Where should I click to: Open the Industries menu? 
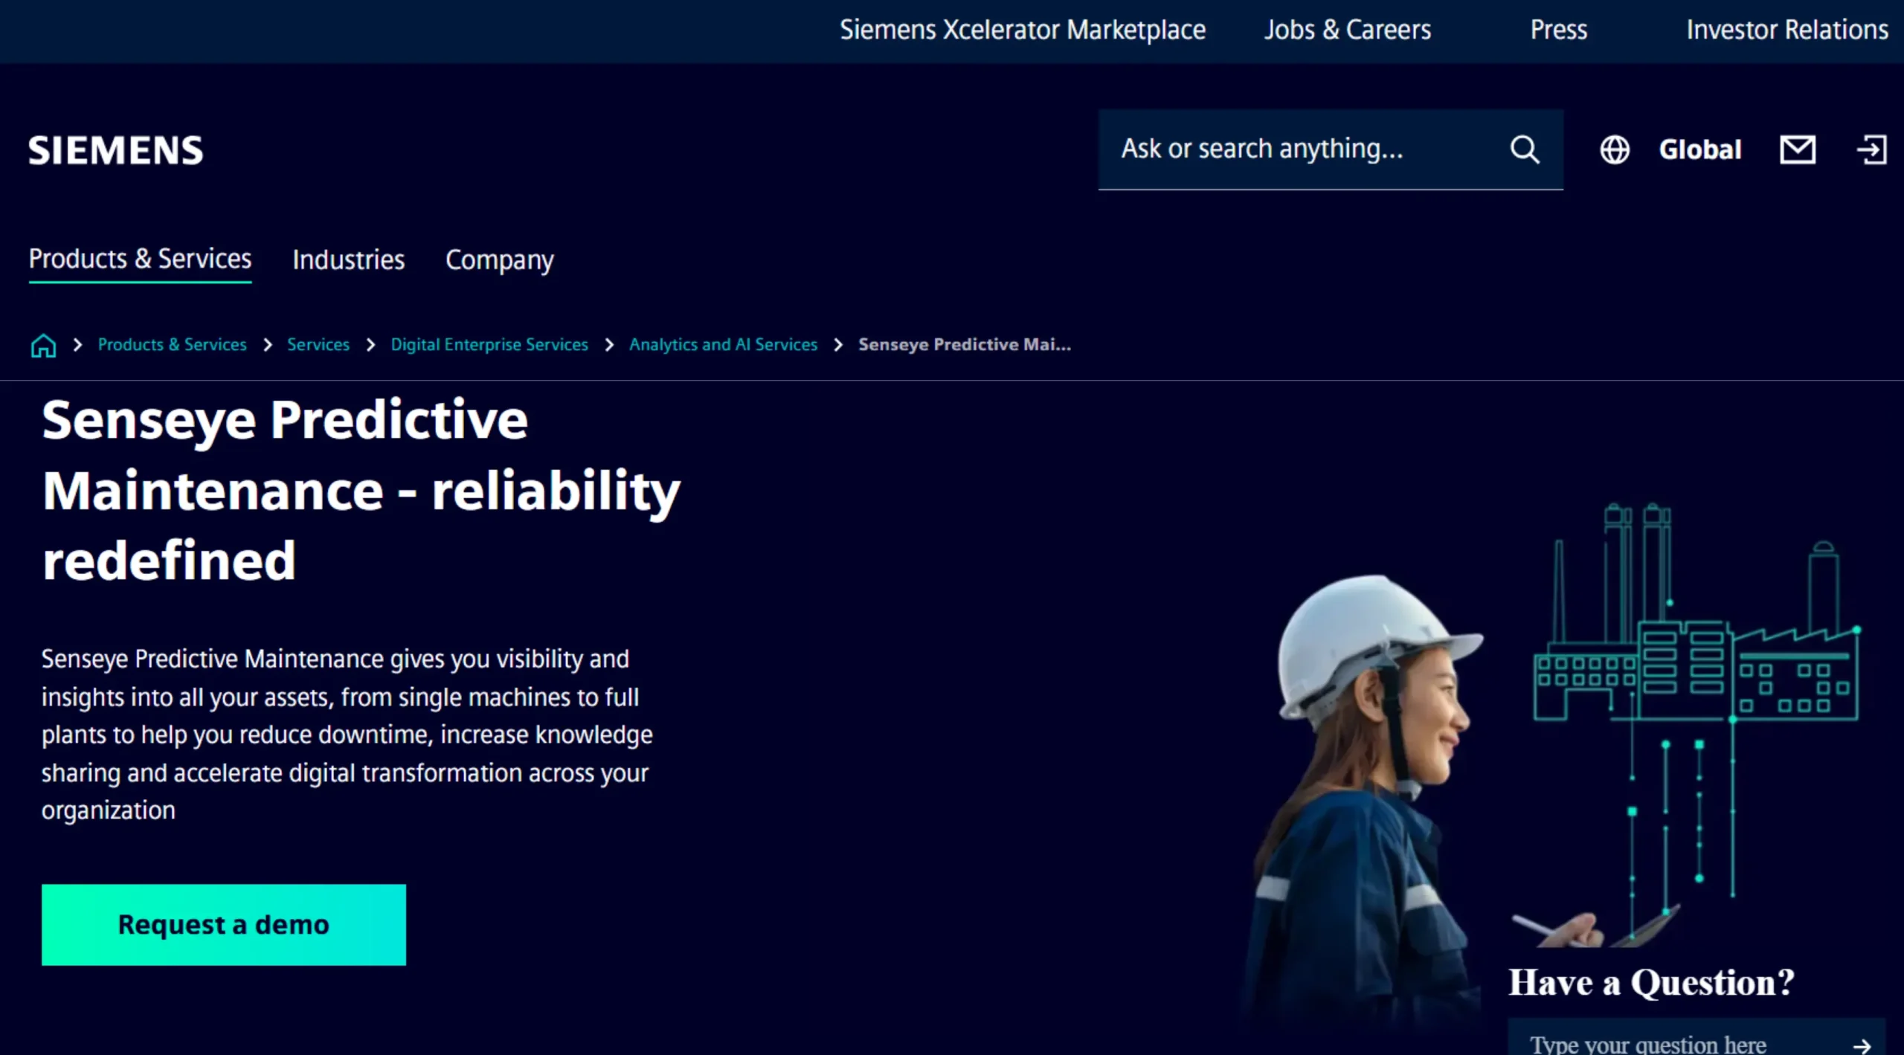tap(348, 259)
